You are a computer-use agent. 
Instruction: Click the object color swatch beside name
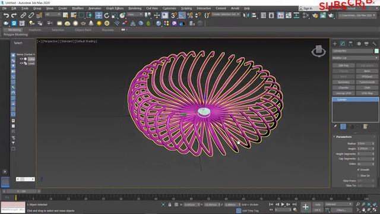click(376, 51)
